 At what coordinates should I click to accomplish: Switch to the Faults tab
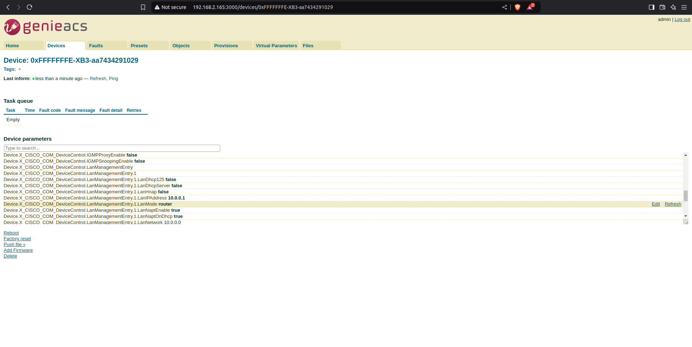[96, 46]
